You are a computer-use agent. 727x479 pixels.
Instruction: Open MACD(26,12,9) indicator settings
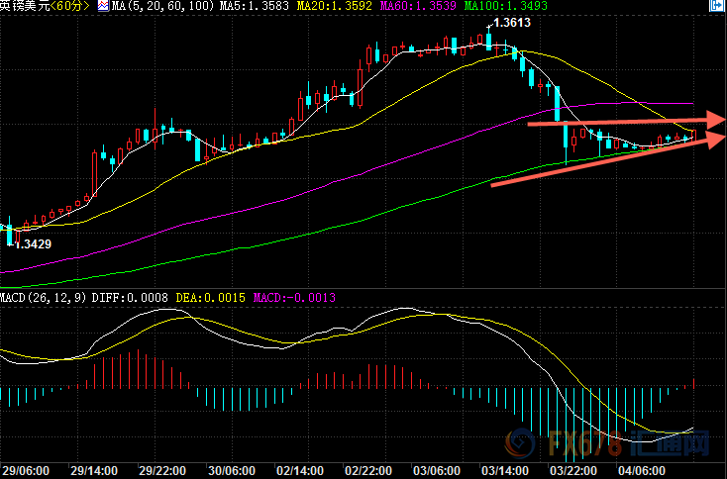click(44, 298)
